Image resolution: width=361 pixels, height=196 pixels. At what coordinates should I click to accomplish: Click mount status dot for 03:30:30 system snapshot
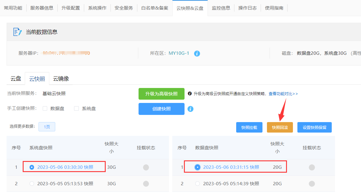coord(146,167)
